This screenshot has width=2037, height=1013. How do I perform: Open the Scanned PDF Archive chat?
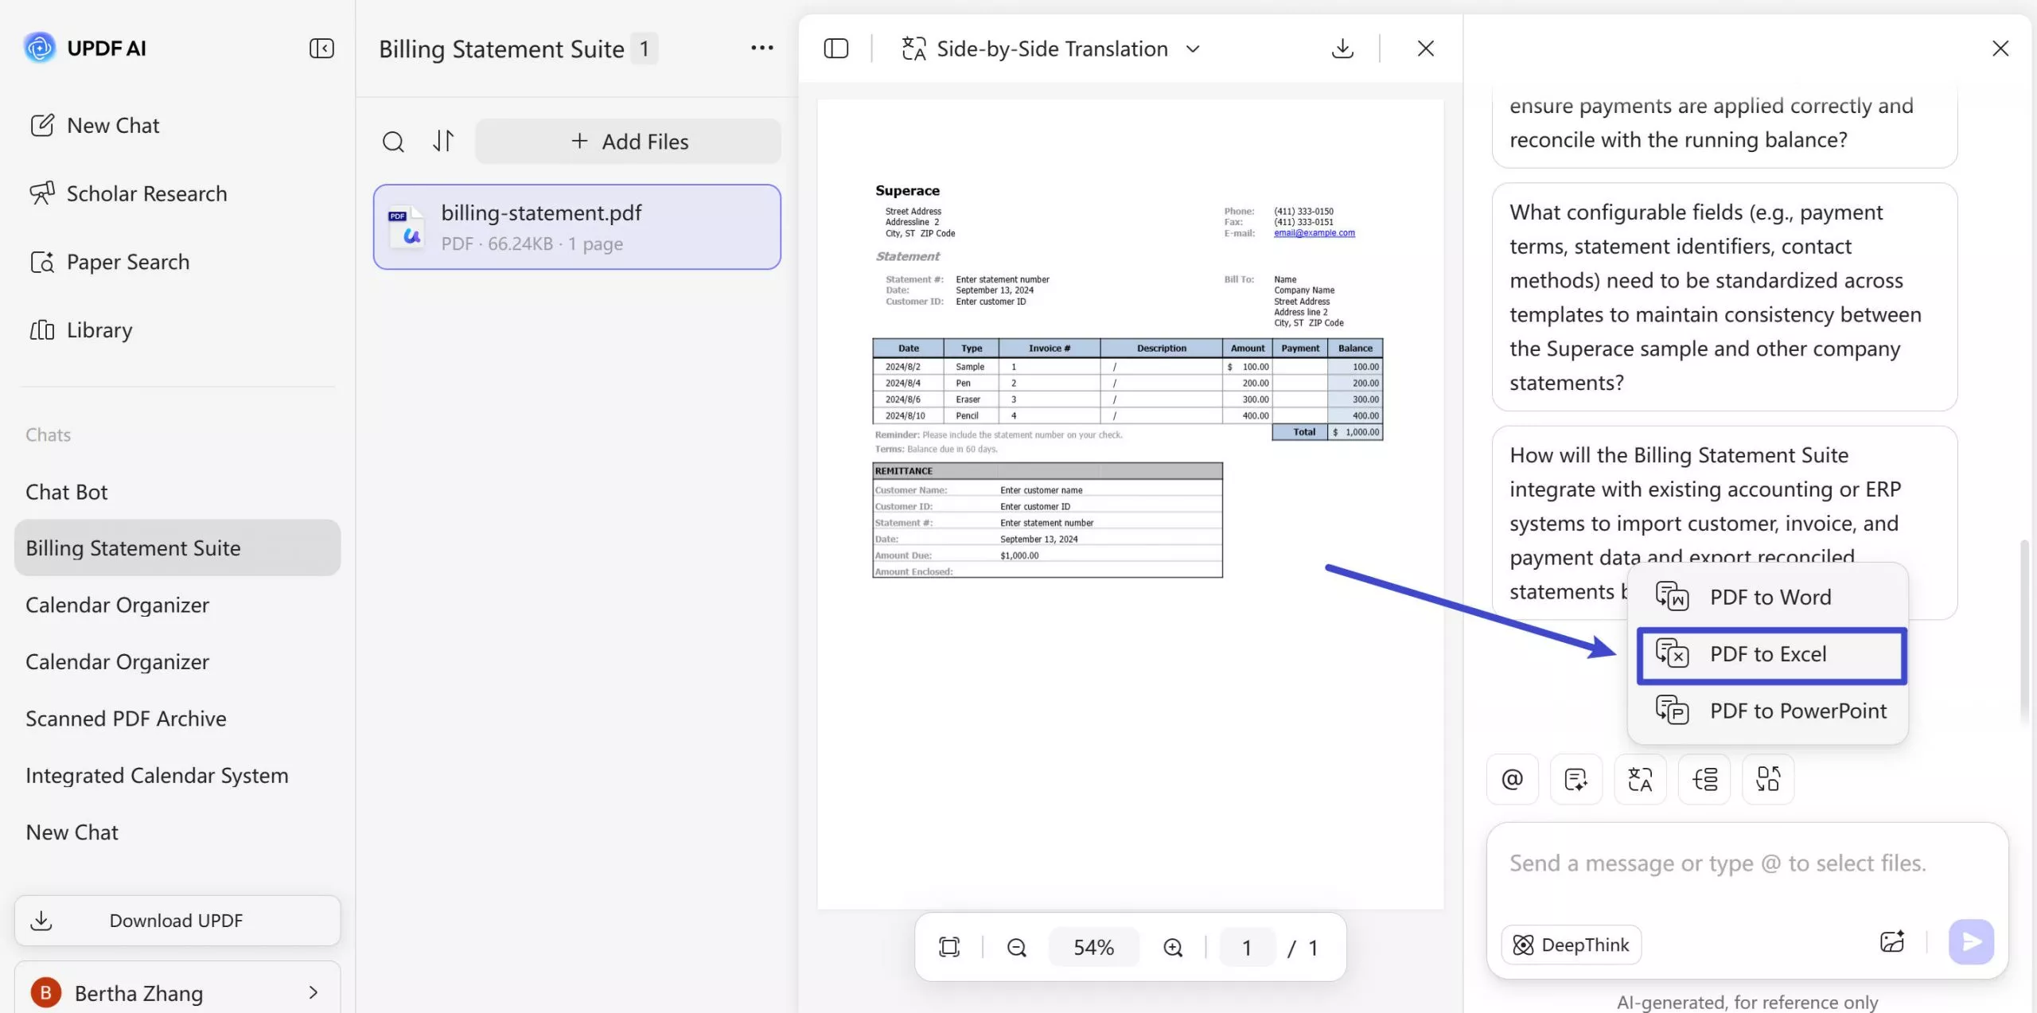click(126, 718)
